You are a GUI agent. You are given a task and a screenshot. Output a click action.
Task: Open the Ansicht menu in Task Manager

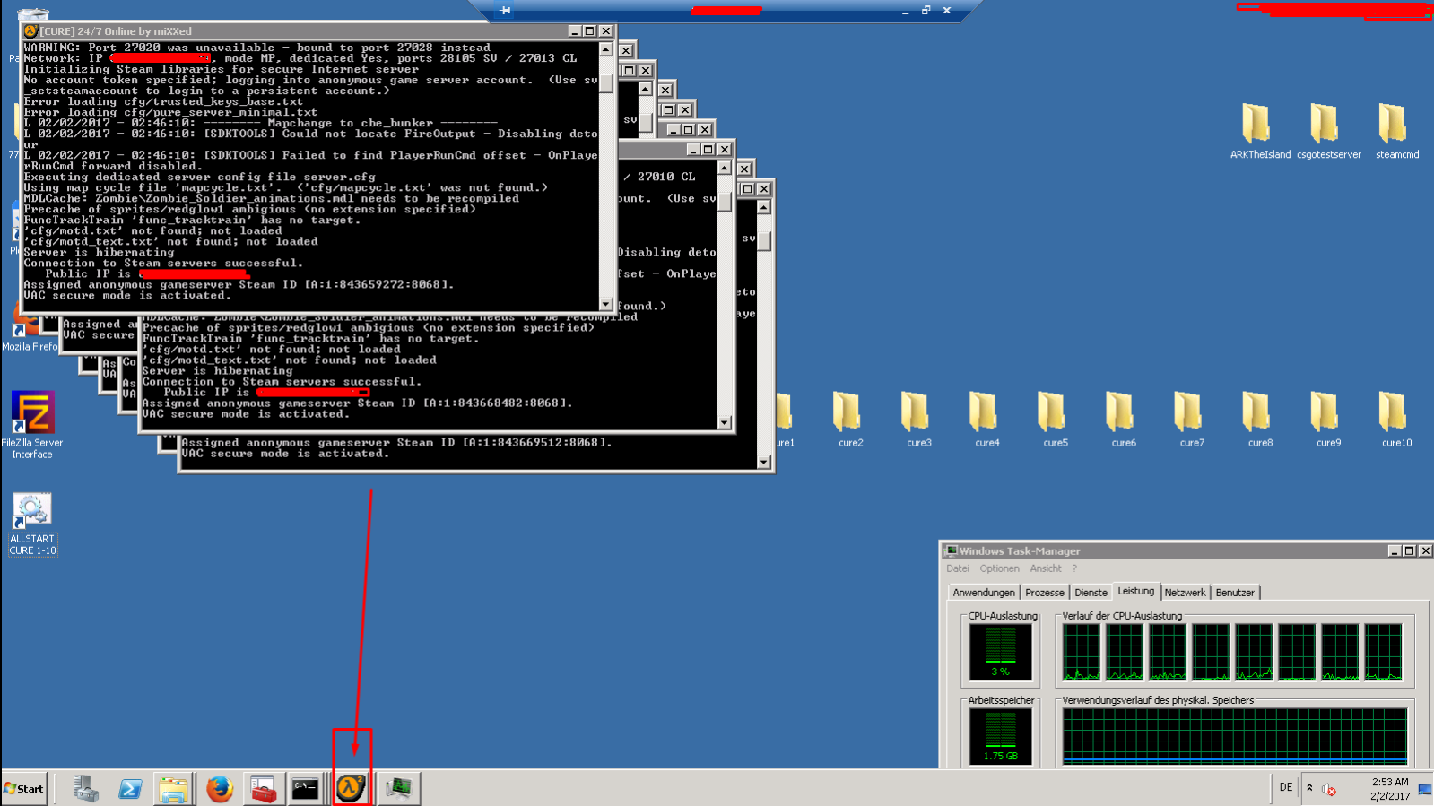[1045, 568]
